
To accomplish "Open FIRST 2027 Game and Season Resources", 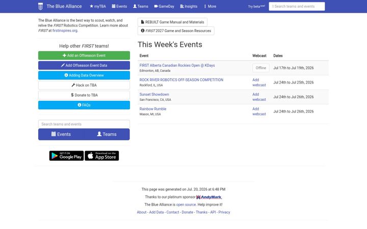I will (176, 31).
